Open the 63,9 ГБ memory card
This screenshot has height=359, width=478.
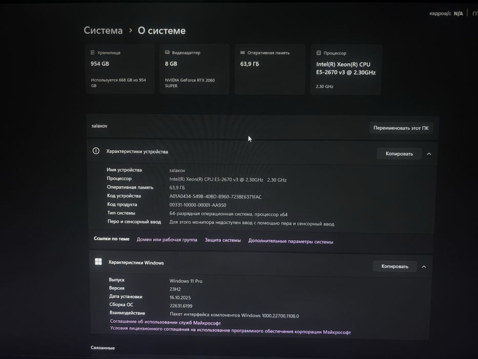pyautogui.click(x=270, y=69)
